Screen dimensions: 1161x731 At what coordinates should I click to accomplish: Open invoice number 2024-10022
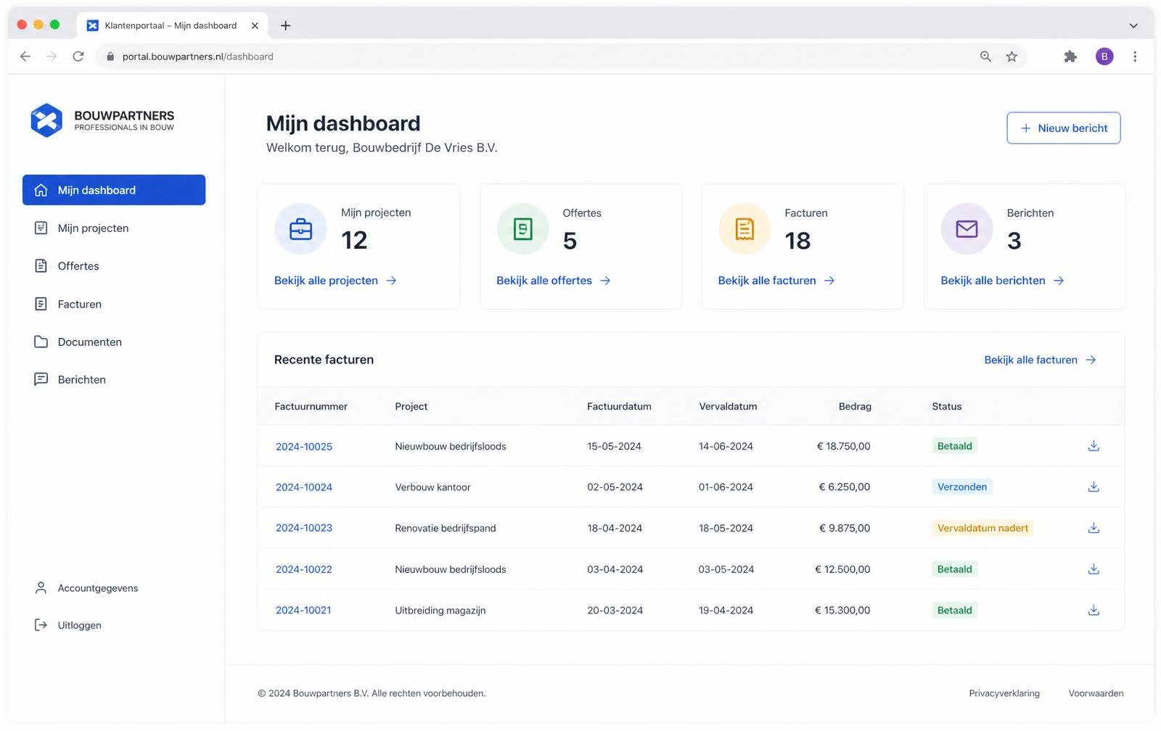(x=304, y=569)
